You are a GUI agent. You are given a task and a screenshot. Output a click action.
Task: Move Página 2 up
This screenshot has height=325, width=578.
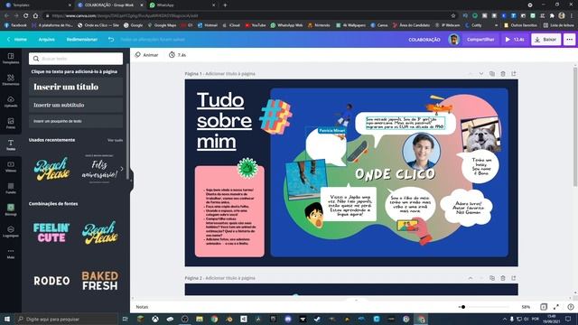click(x=471, y=278)
